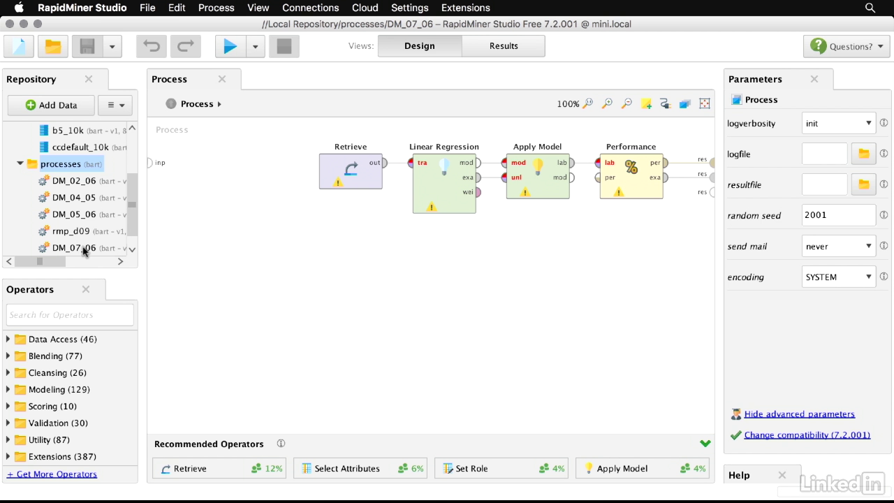The width and height of the screenshot is (894, 503).
Task: Open the Extensions menu in the menu bar
Action: coord(465,8)
